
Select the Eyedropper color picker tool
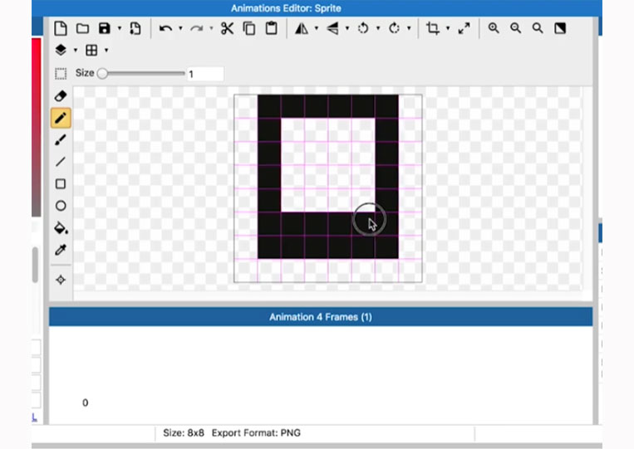click(61, 250)
